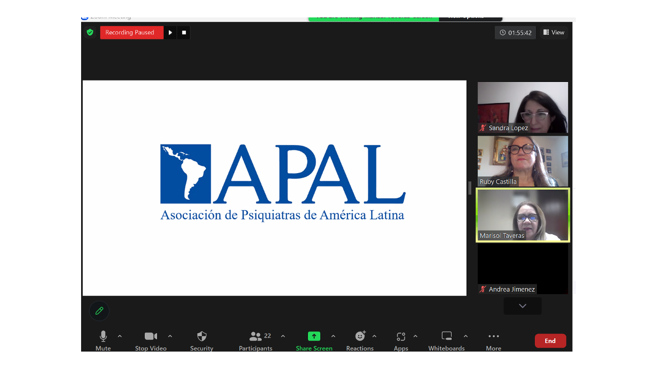This screenshot has width=657, height=369.
Task: Expand arrow next to Apps
Action: 415,336
